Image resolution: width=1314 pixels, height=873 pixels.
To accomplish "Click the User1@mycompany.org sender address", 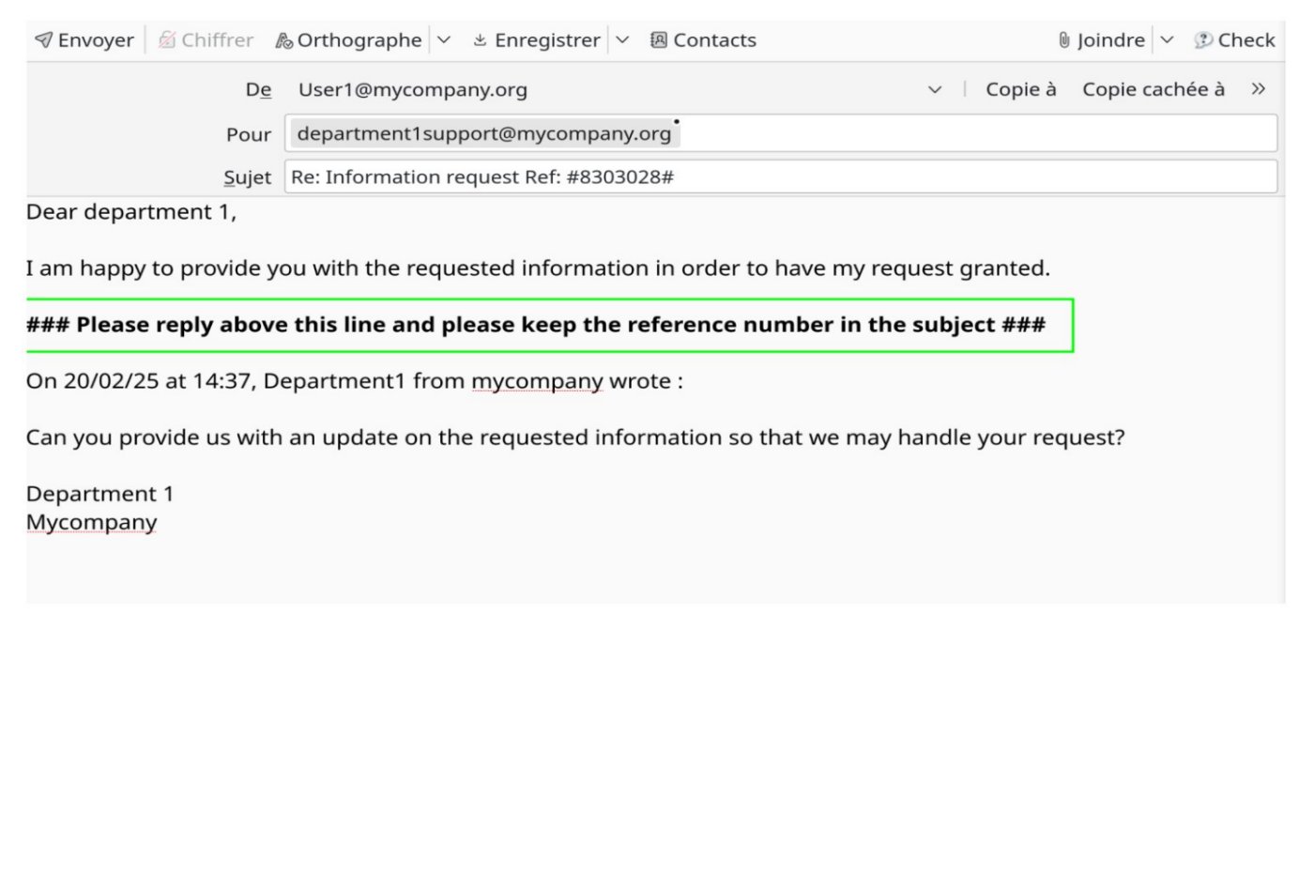I will click(412, 89).
